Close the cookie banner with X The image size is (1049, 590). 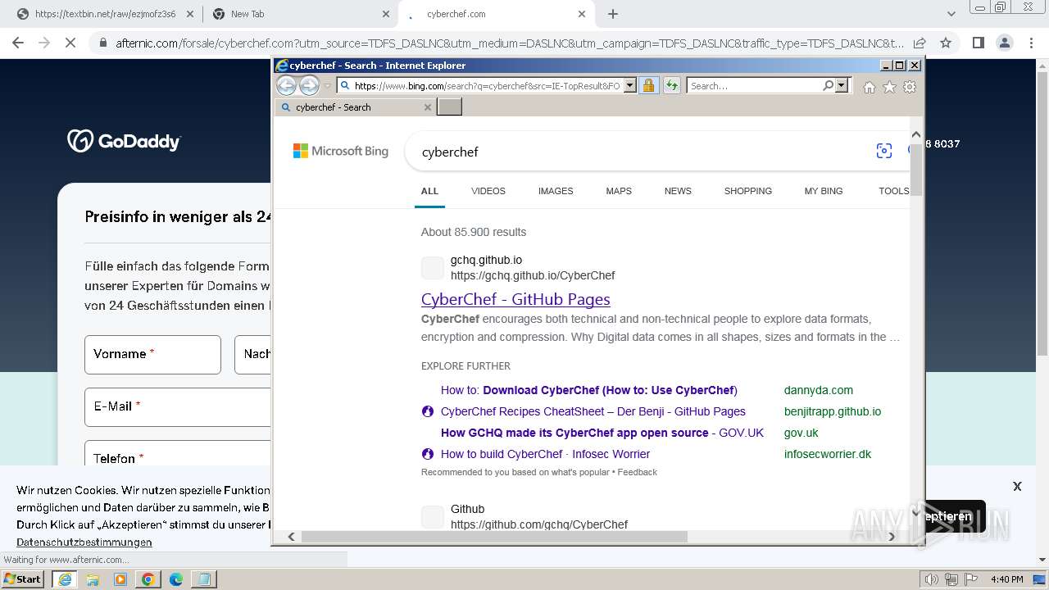point(1017,486)
